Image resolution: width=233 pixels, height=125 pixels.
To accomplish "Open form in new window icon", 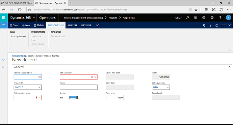I will (x=223, y=25).
